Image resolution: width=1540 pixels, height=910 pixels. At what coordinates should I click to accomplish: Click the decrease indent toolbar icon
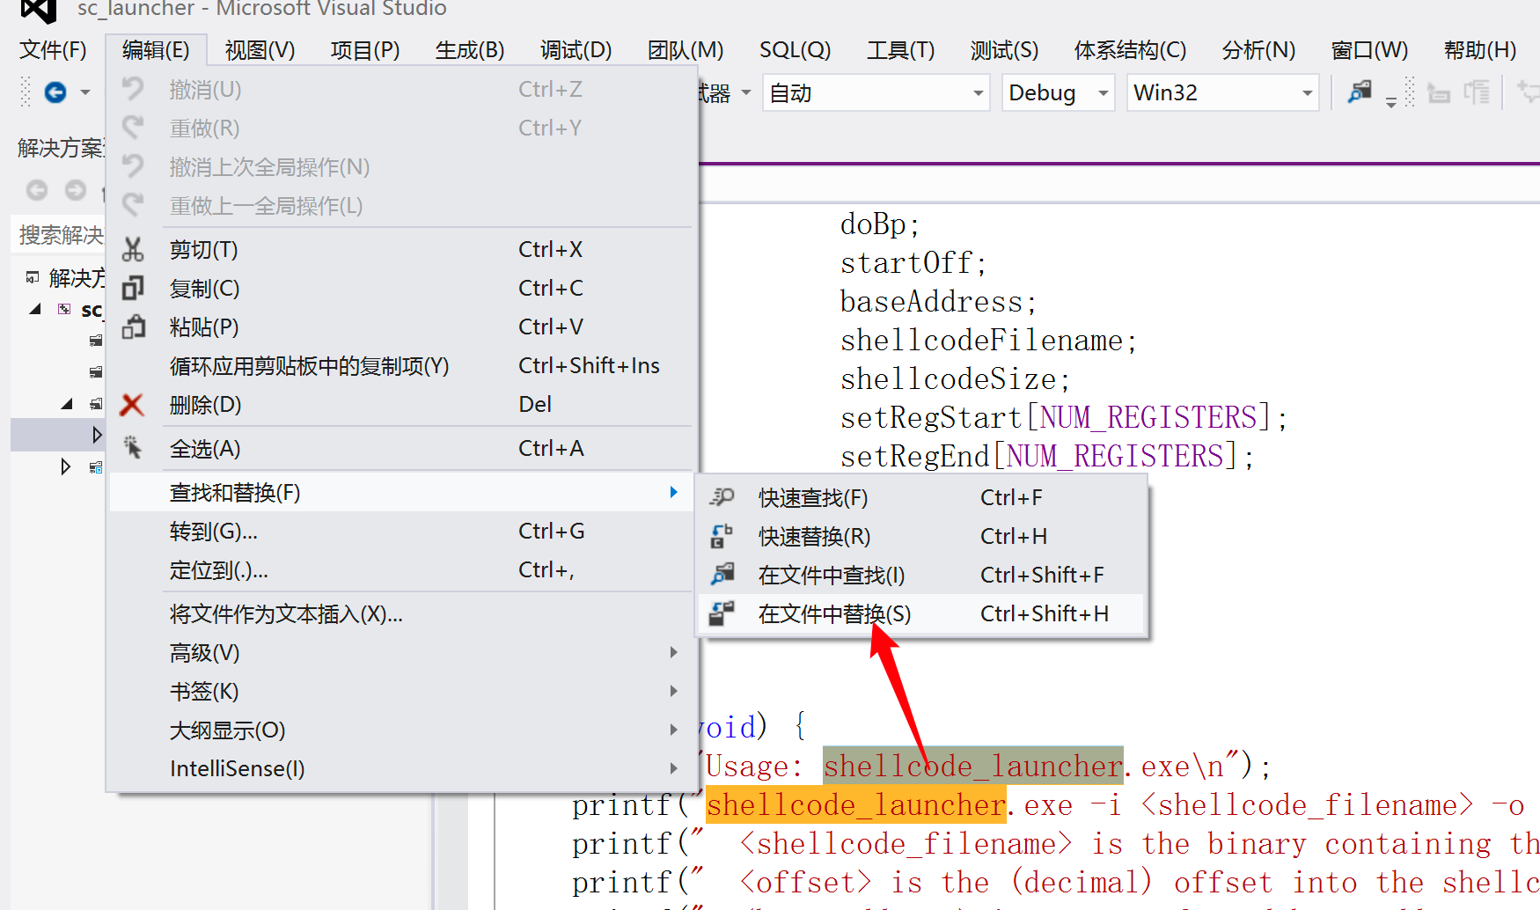[1439, 92]
